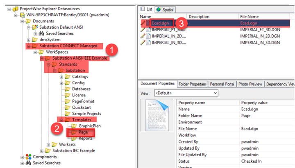Collapse the WIN-5RP3CHPAVTF datasource node
The height and width of the screenshot is (168, 295).
click(x=16, y=15)
